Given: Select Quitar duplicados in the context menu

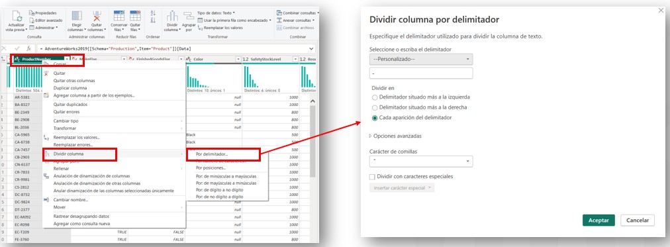Looking at the screenshot, I should (x=70, y=104).
